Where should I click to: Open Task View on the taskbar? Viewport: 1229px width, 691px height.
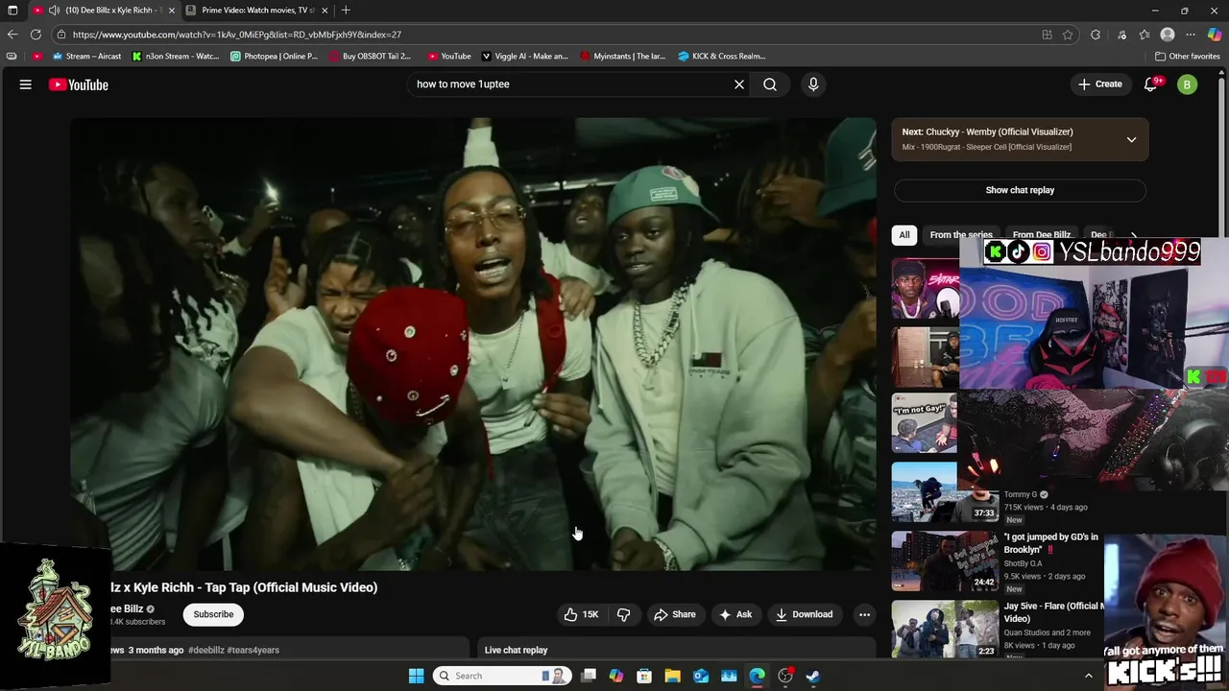(589, 676)
